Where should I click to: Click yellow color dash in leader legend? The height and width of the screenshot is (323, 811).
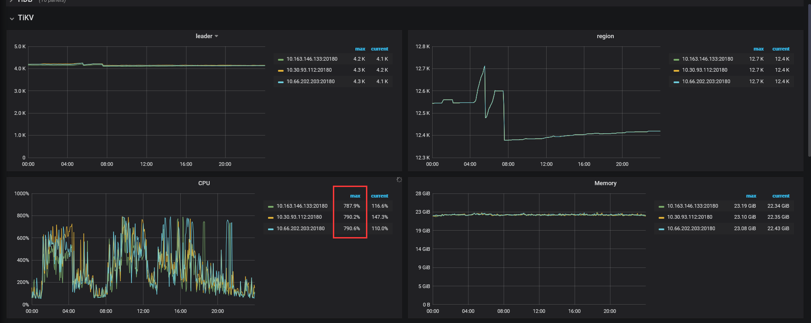pyautogui.click(x=280, y=70)
